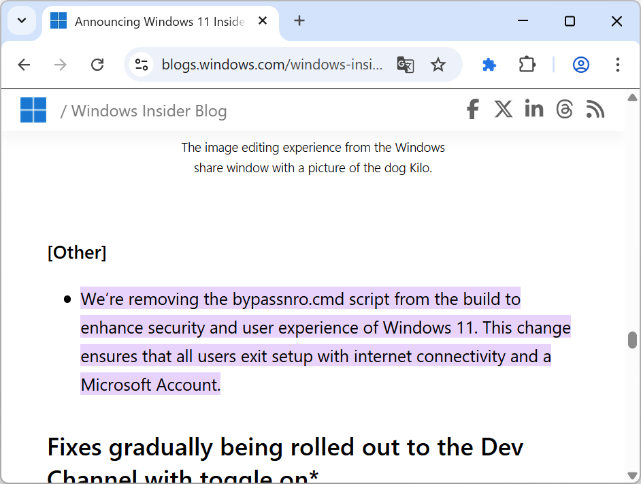
Task: Click the page's vertical scrollbar thumb
Action: coord(632,340)
